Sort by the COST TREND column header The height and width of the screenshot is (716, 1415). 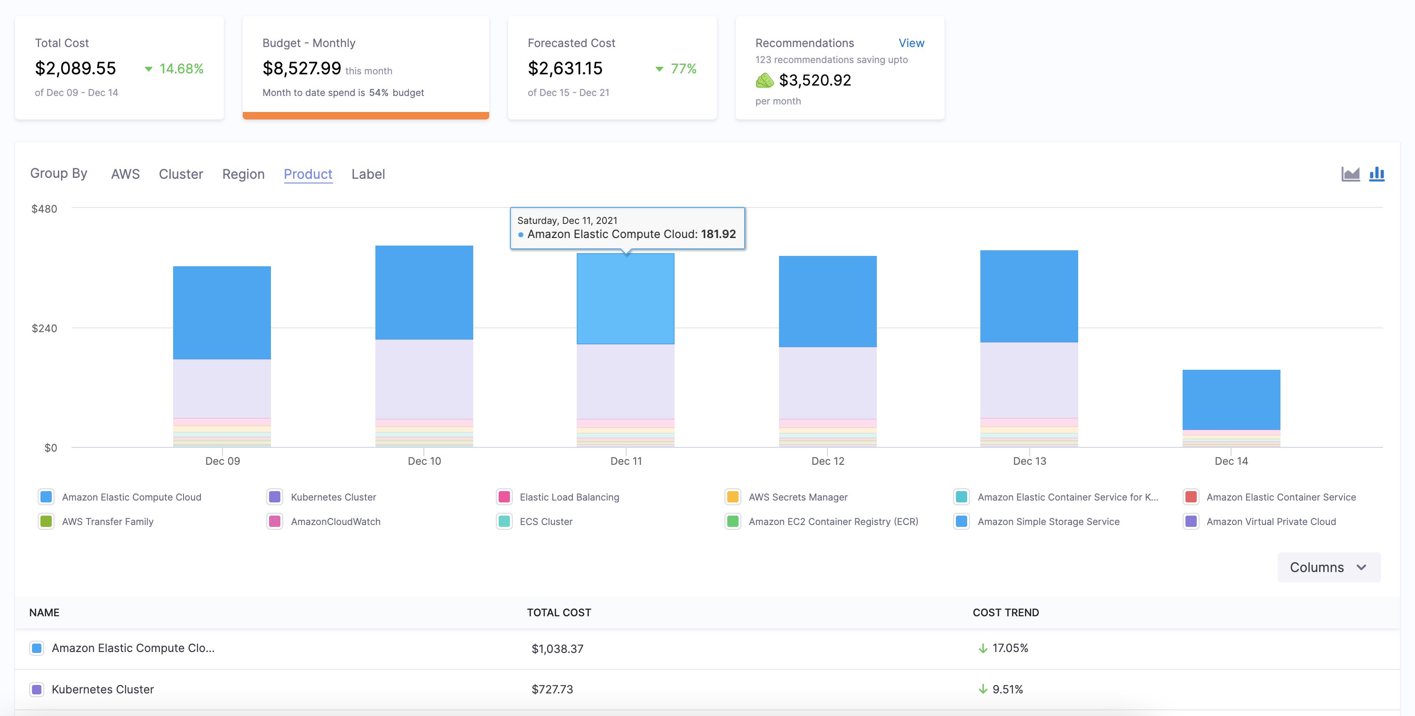tap(1005, 612)
